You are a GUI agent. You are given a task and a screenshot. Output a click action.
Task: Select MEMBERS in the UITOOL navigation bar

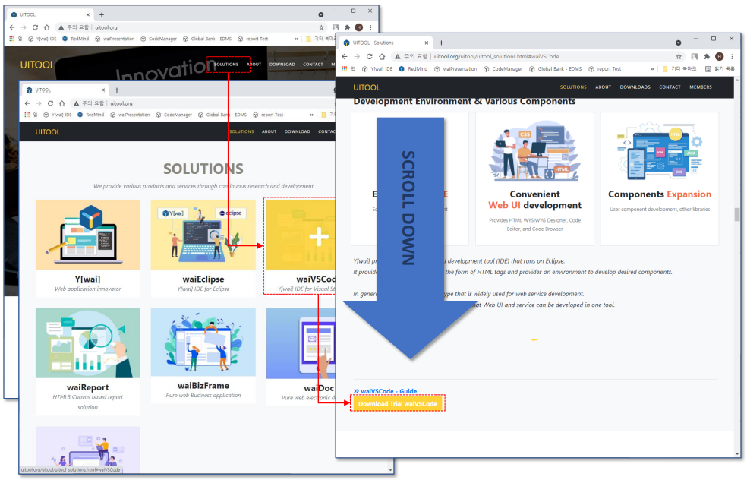point(701,87)
